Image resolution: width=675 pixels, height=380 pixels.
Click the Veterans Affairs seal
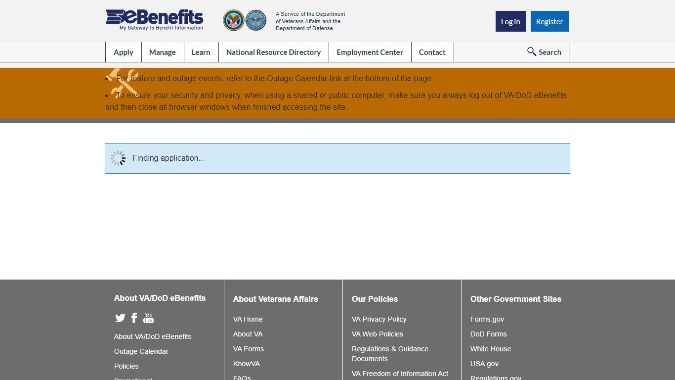pos(233,20)
